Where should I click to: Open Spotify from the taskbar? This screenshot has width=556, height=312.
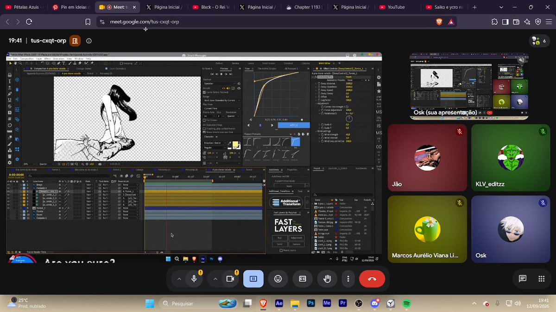point(406,303)
